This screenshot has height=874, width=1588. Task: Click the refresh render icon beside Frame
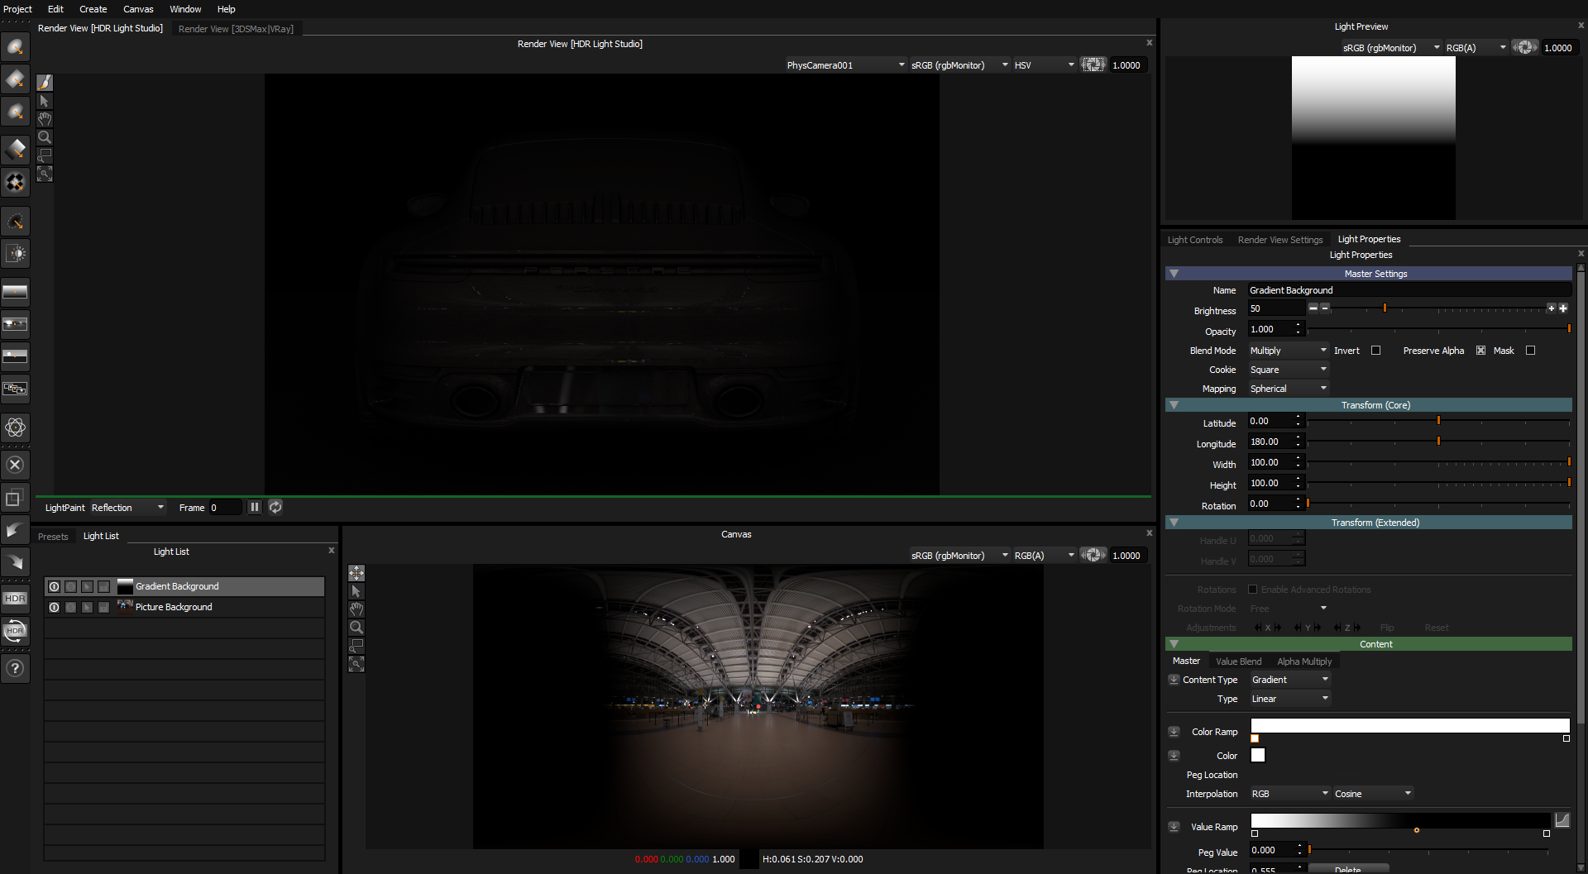pyautogui.click(x=275, y=507)
